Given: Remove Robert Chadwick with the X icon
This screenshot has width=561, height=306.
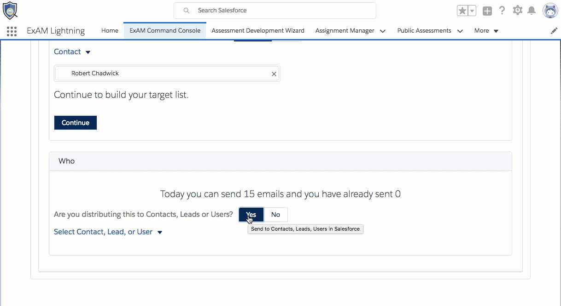Looking at the screenshot, I should [274, 74].
